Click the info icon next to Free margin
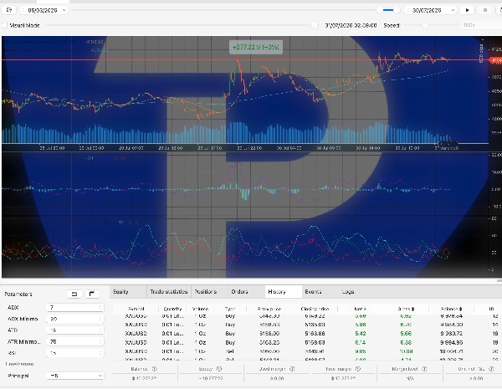The image size is (502, 389). [358, 369]
